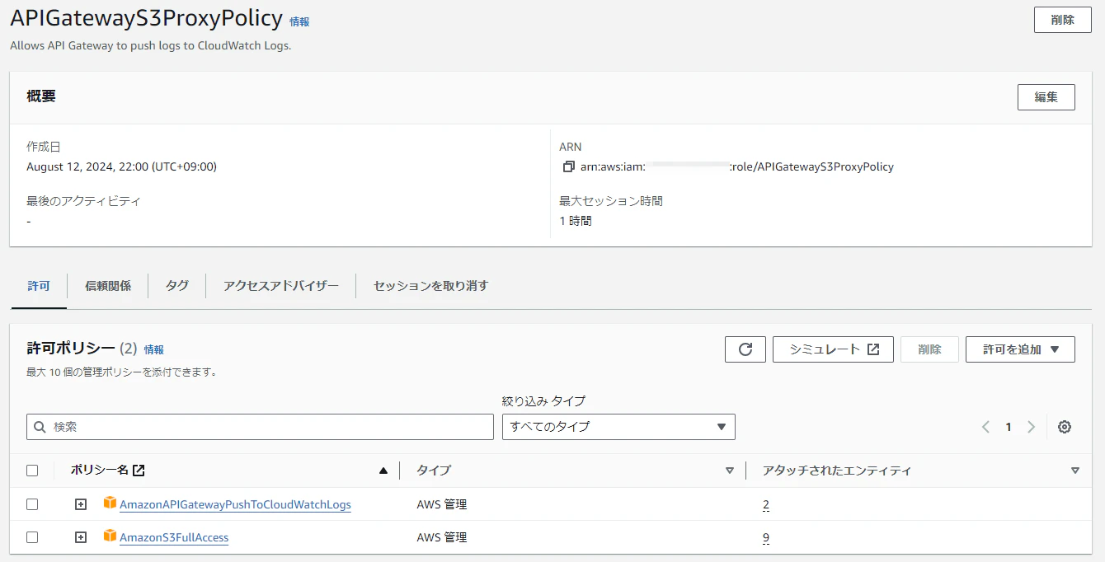The height and width of the screenshot is (562, 1105).
Task: Open the セッションを取り消す tab
Action: click(431, 286)
